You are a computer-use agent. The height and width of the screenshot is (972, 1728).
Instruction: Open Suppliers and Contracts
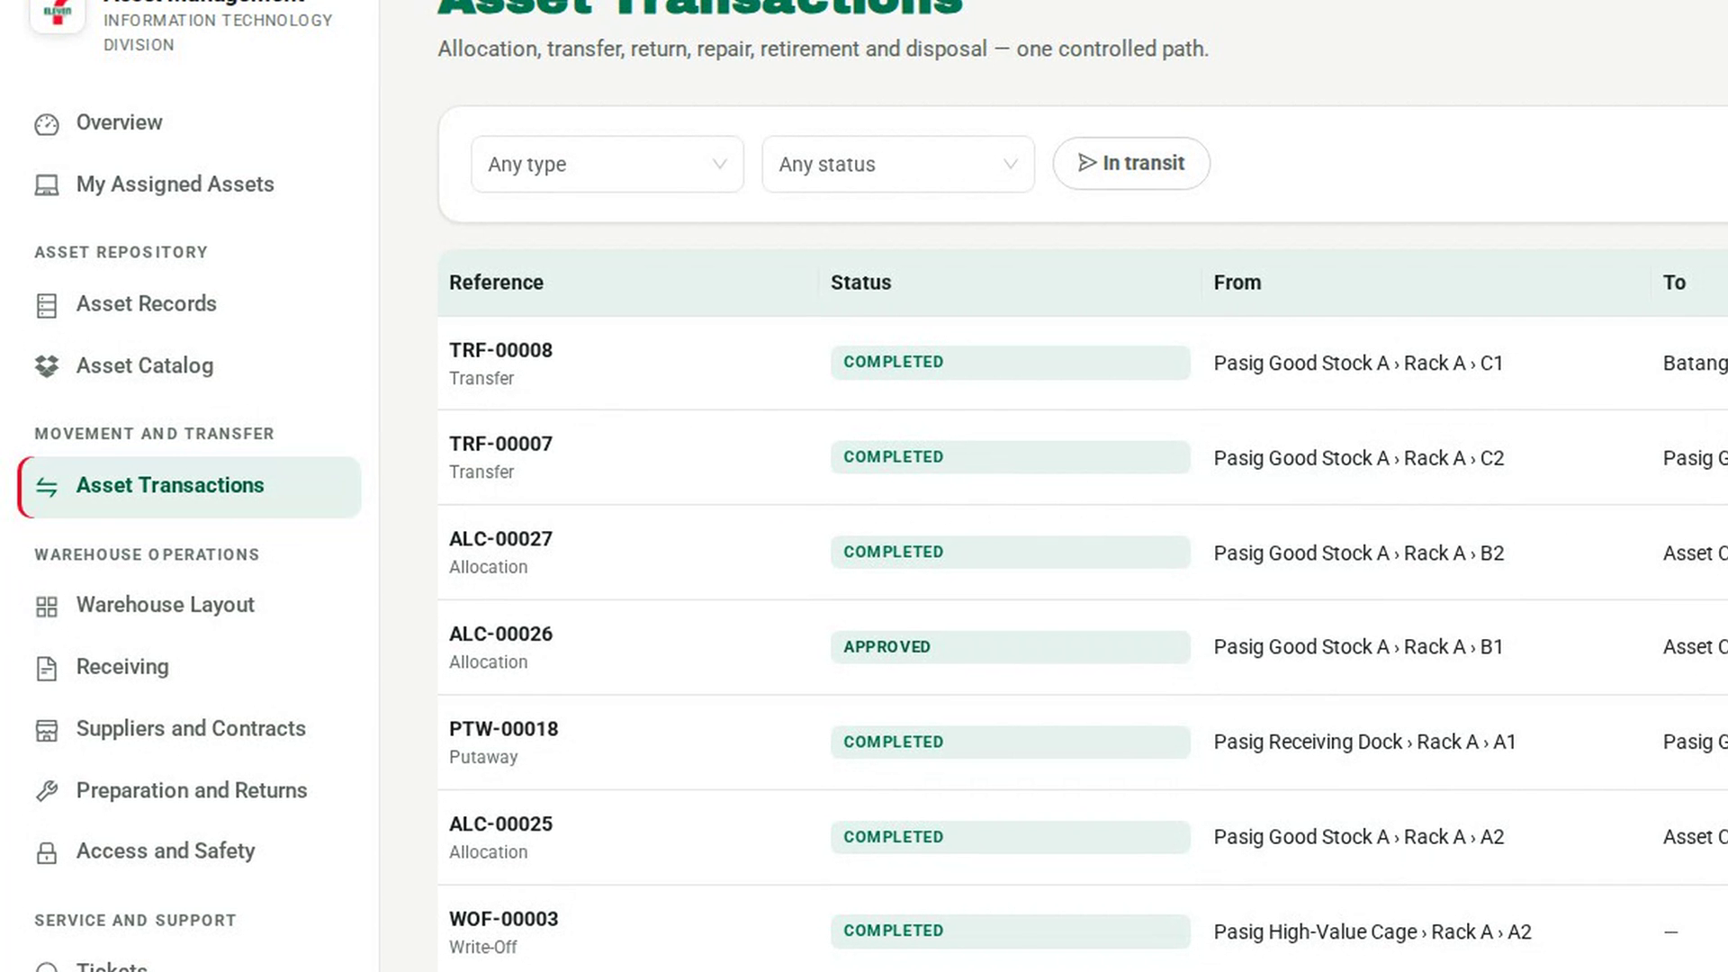pyautogui.click(x=189, y=729)
